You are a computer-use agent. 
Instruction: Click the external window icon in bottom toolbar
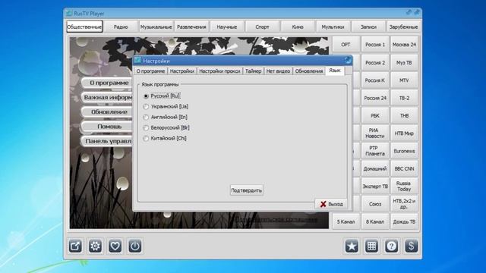[75, 246]
